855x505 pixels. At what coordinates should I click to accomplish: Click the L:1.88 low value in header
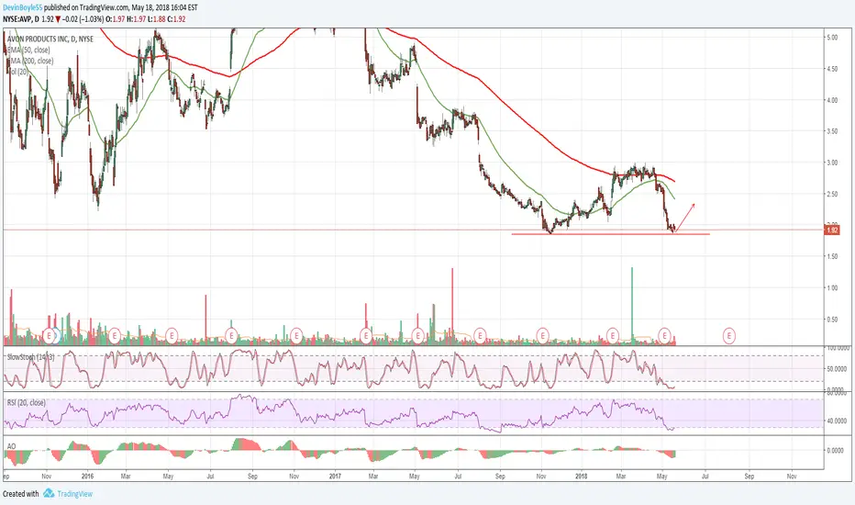click(157, 19)
